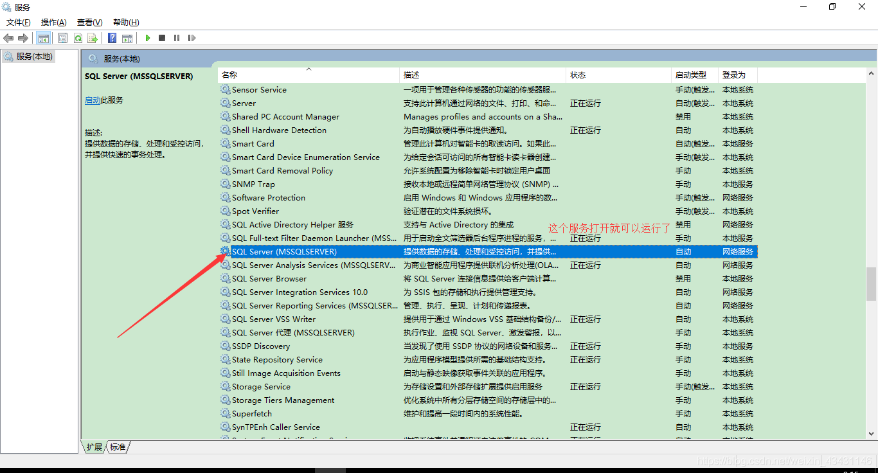Select SynTPEnh Caller Service row
The height and width of the screenshot is (473, 878).
[488, 427]
